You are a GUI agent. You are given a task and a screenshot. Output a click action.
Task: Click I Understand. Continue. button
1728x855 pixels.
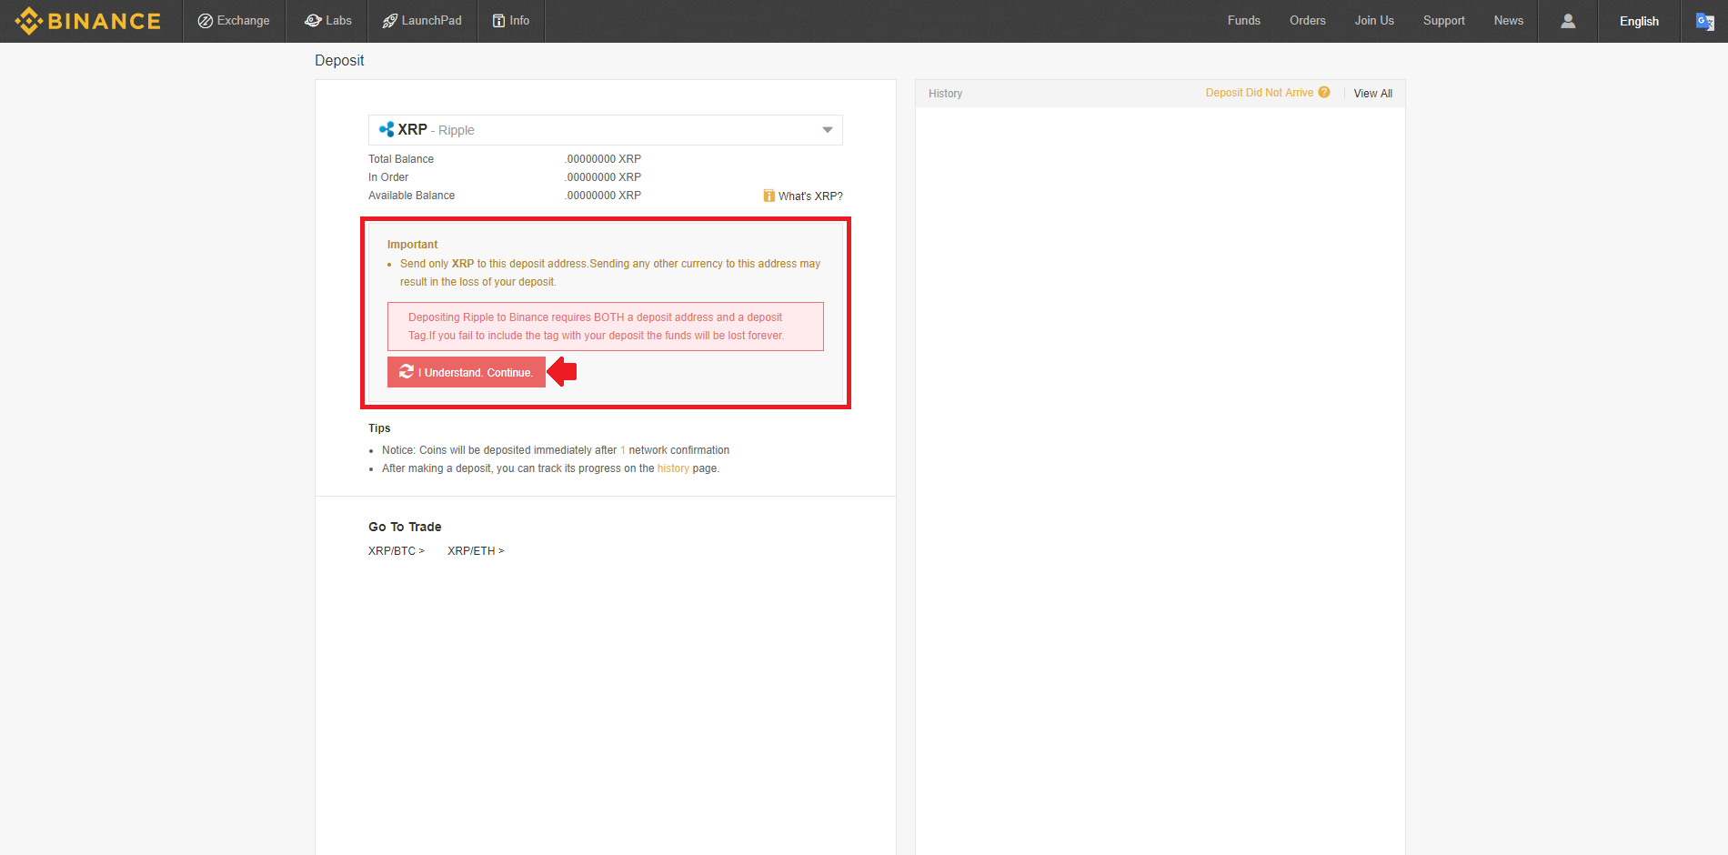(467, 372)
